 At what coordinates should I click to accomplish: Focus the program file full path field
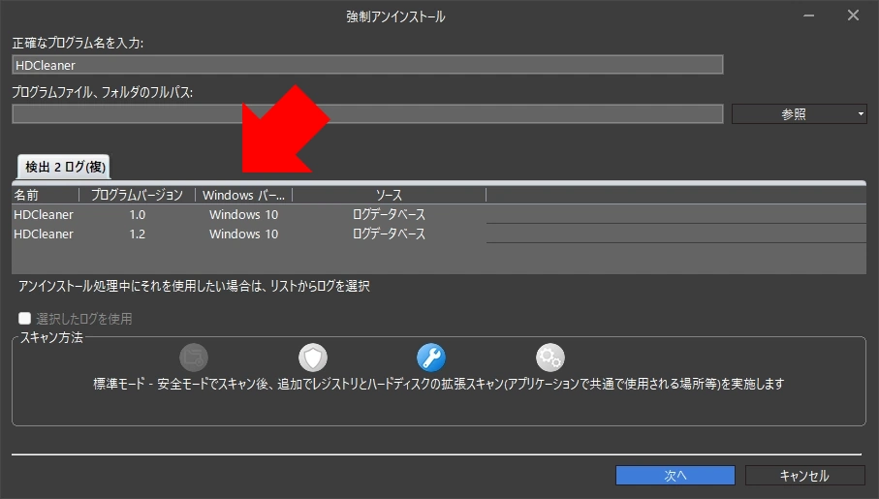[x=367, y=114]
